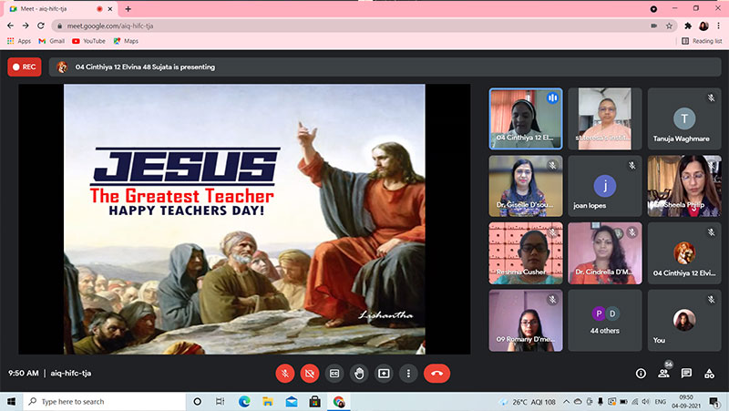Open the 44 others participants tile
This screenshot has height=411, width=729.
604,321
